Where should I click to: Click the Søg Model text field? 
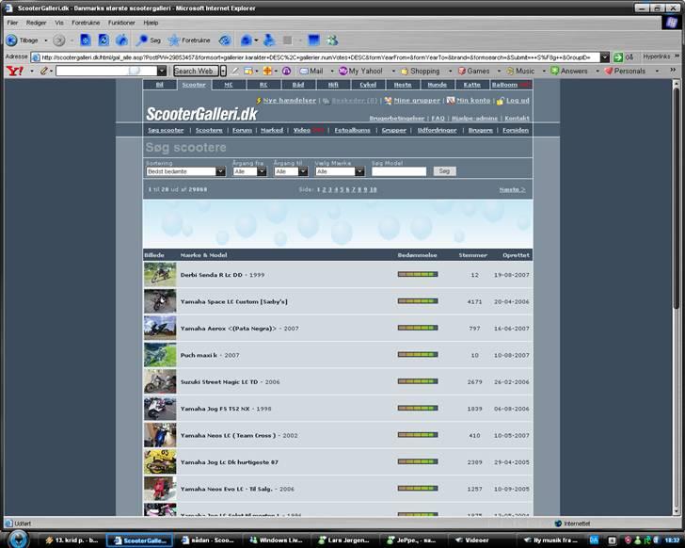pyautogui.click(x=399, y=171)
